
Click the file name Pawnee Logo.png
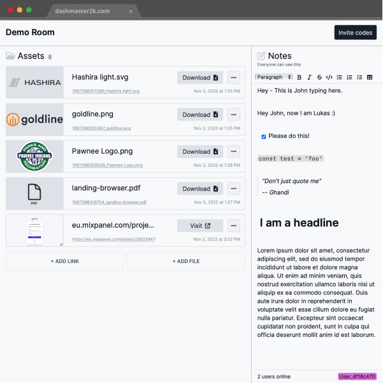click(103, 151)
